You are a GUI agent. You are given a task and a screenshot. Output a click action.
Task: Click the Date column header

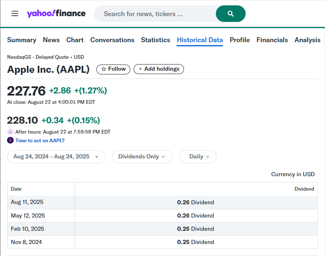click(16, 189)
